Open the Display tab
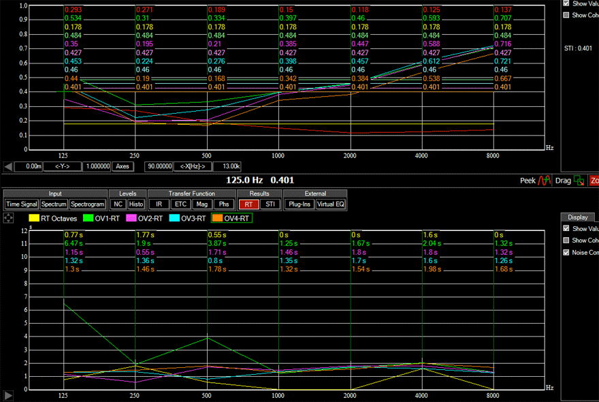The width and height of the screenshot is (599, 402). point(578,217)
